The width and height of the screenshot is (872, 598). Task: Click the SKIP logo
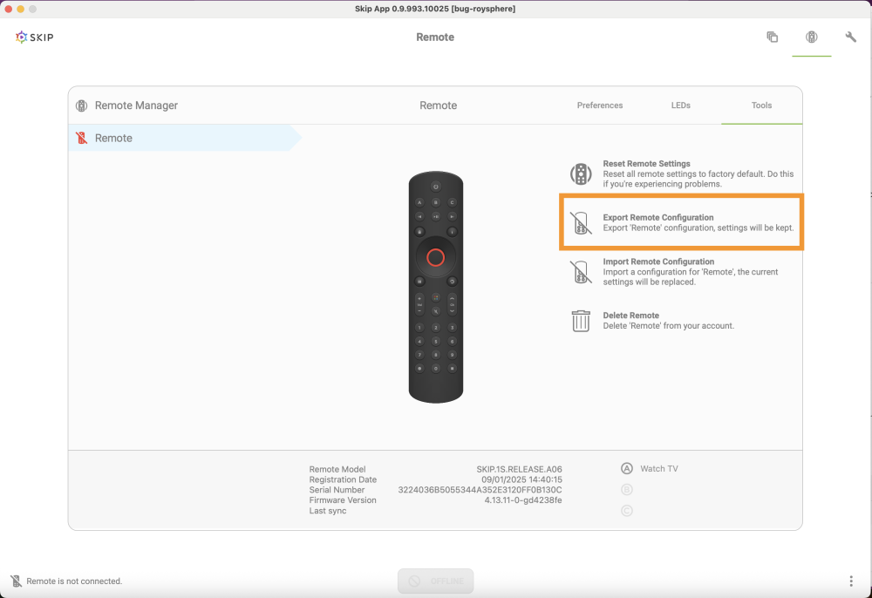pyautogui.click(x=35, y=37)
